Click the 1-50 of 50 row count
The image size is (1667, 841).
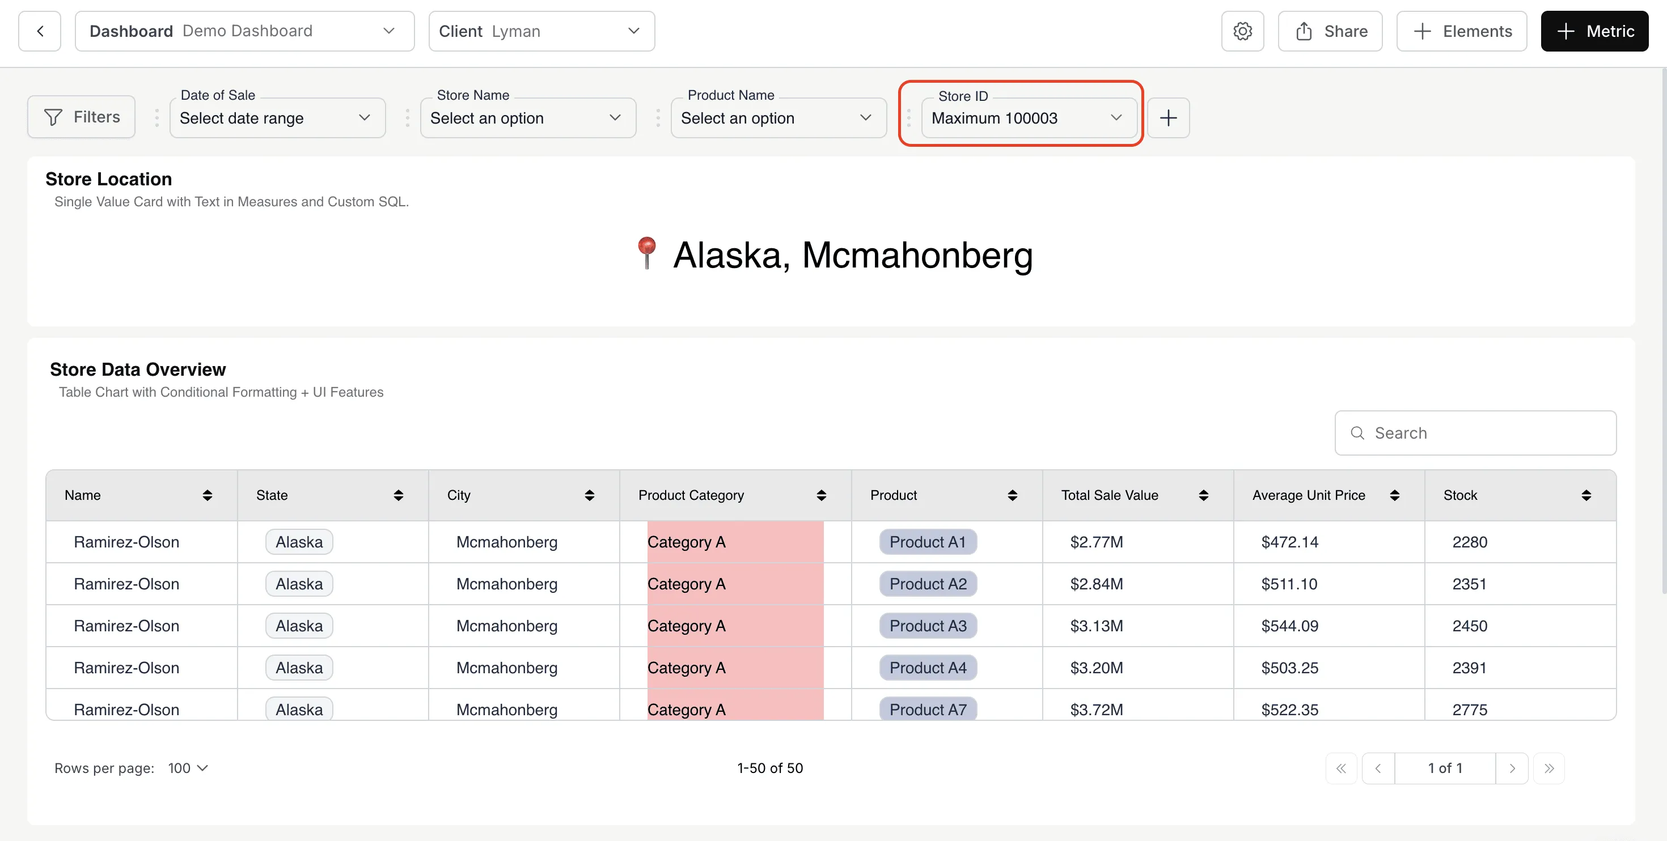click(770, 768)
